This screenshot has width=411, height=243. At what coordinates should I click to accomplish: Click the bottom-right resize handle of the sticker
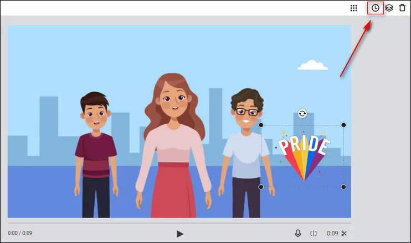coord(343,187)
